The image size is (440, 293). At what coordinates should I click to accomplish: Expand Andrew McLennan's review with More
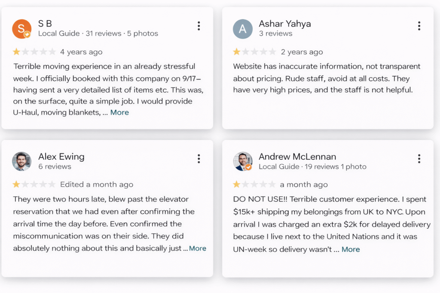pos(351,249)
